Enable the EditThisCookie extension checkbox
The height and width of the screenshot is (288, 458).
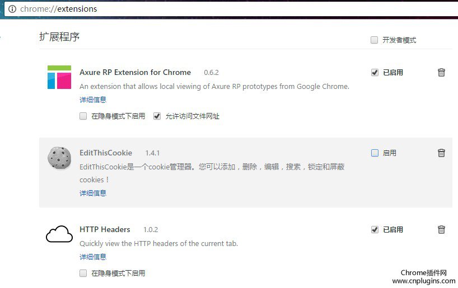point(375,153)
